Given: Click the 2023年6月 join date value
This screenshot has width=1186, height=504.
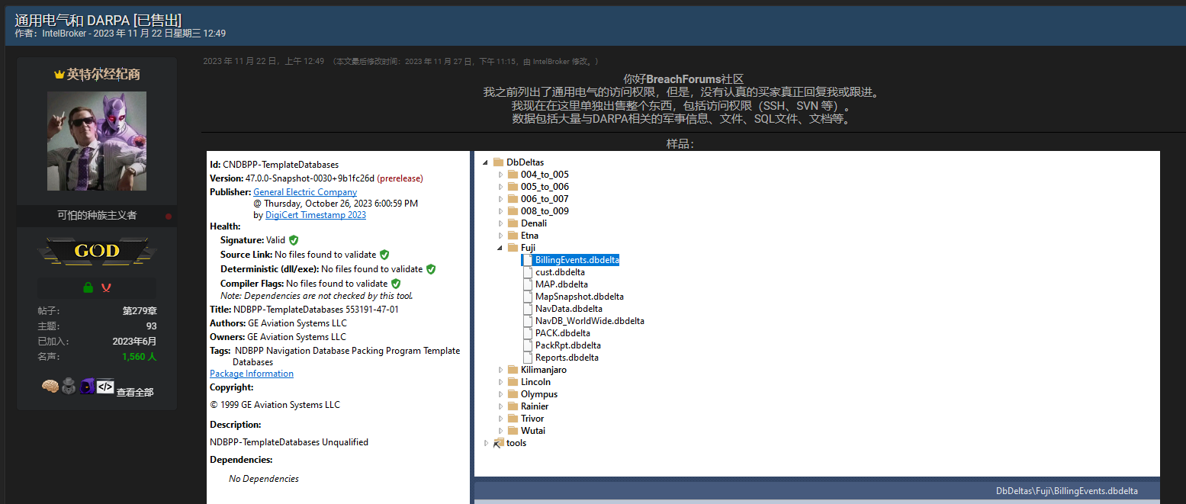Looking at the screenshot, I should click(134, 341).
